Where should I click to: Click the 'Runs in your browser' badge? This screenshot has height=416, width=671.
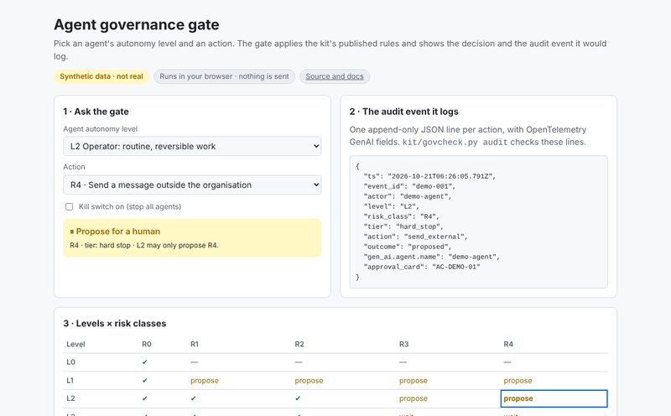click(224, 76)
